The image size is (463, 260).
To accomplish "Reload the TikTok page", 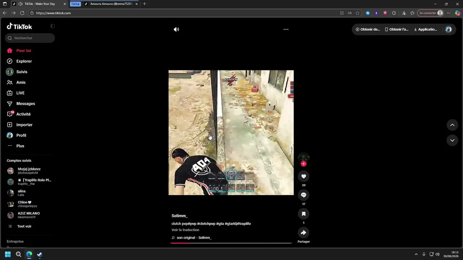I will pyautogui.click(x=22, y=13).
